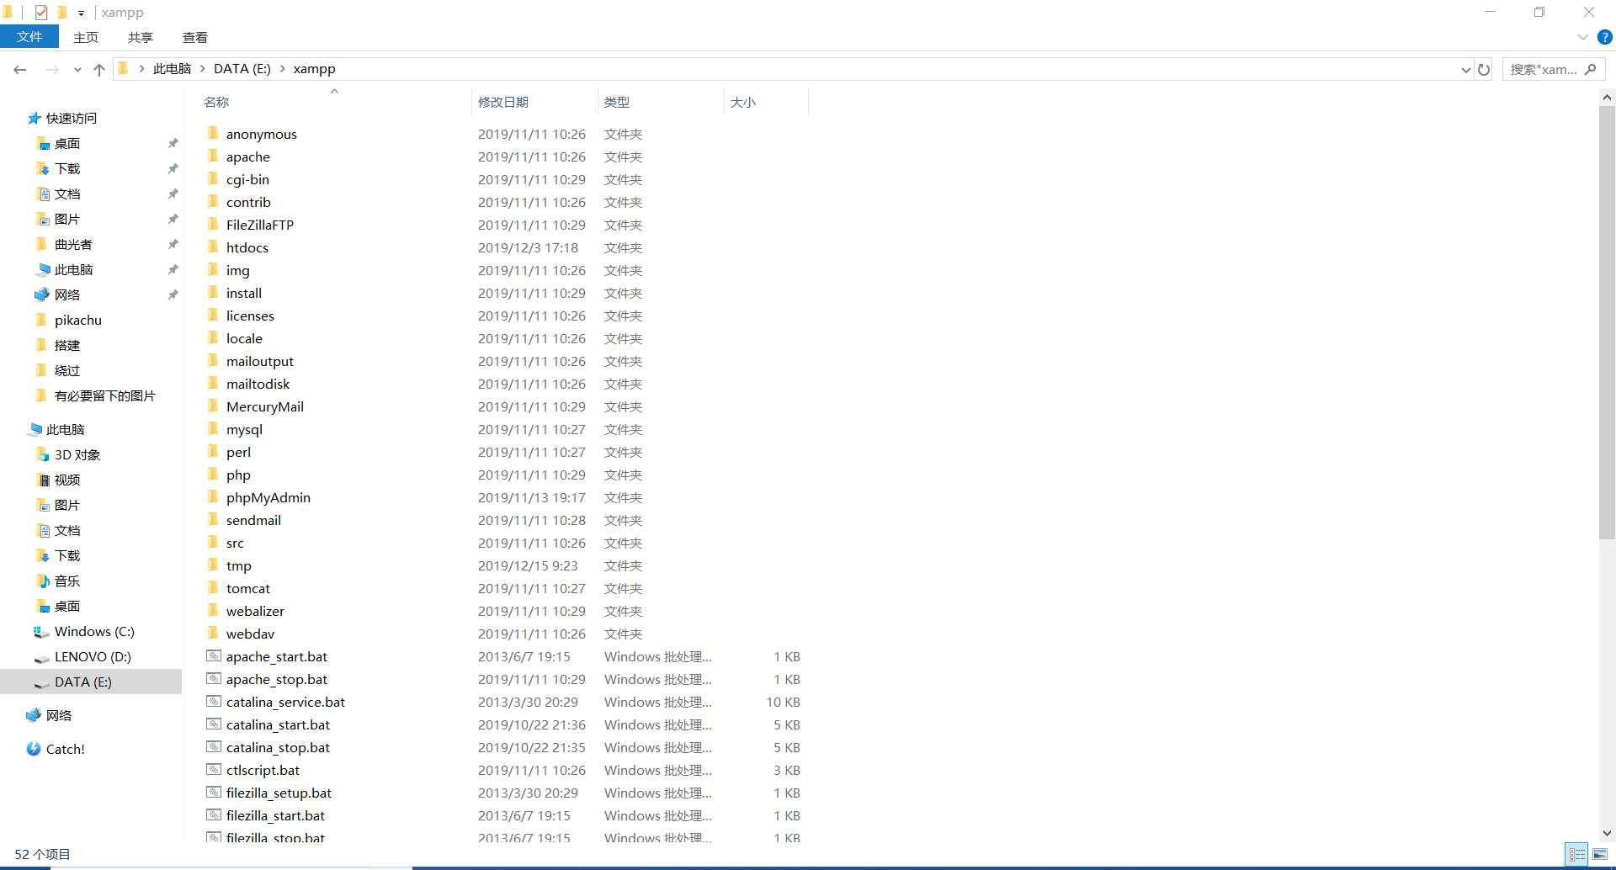Viewport: 1616px width, 870px height.
Task: Expand the ribbon chevron
Action: point(1582,37)
